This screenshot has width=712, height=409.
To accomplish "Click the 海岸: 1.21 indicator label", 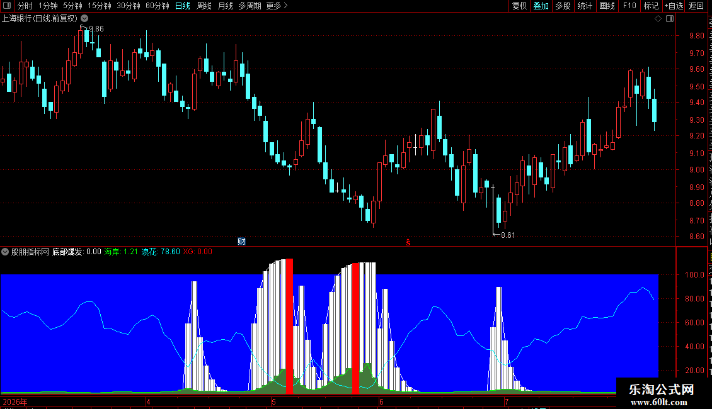I will point(121,252).
